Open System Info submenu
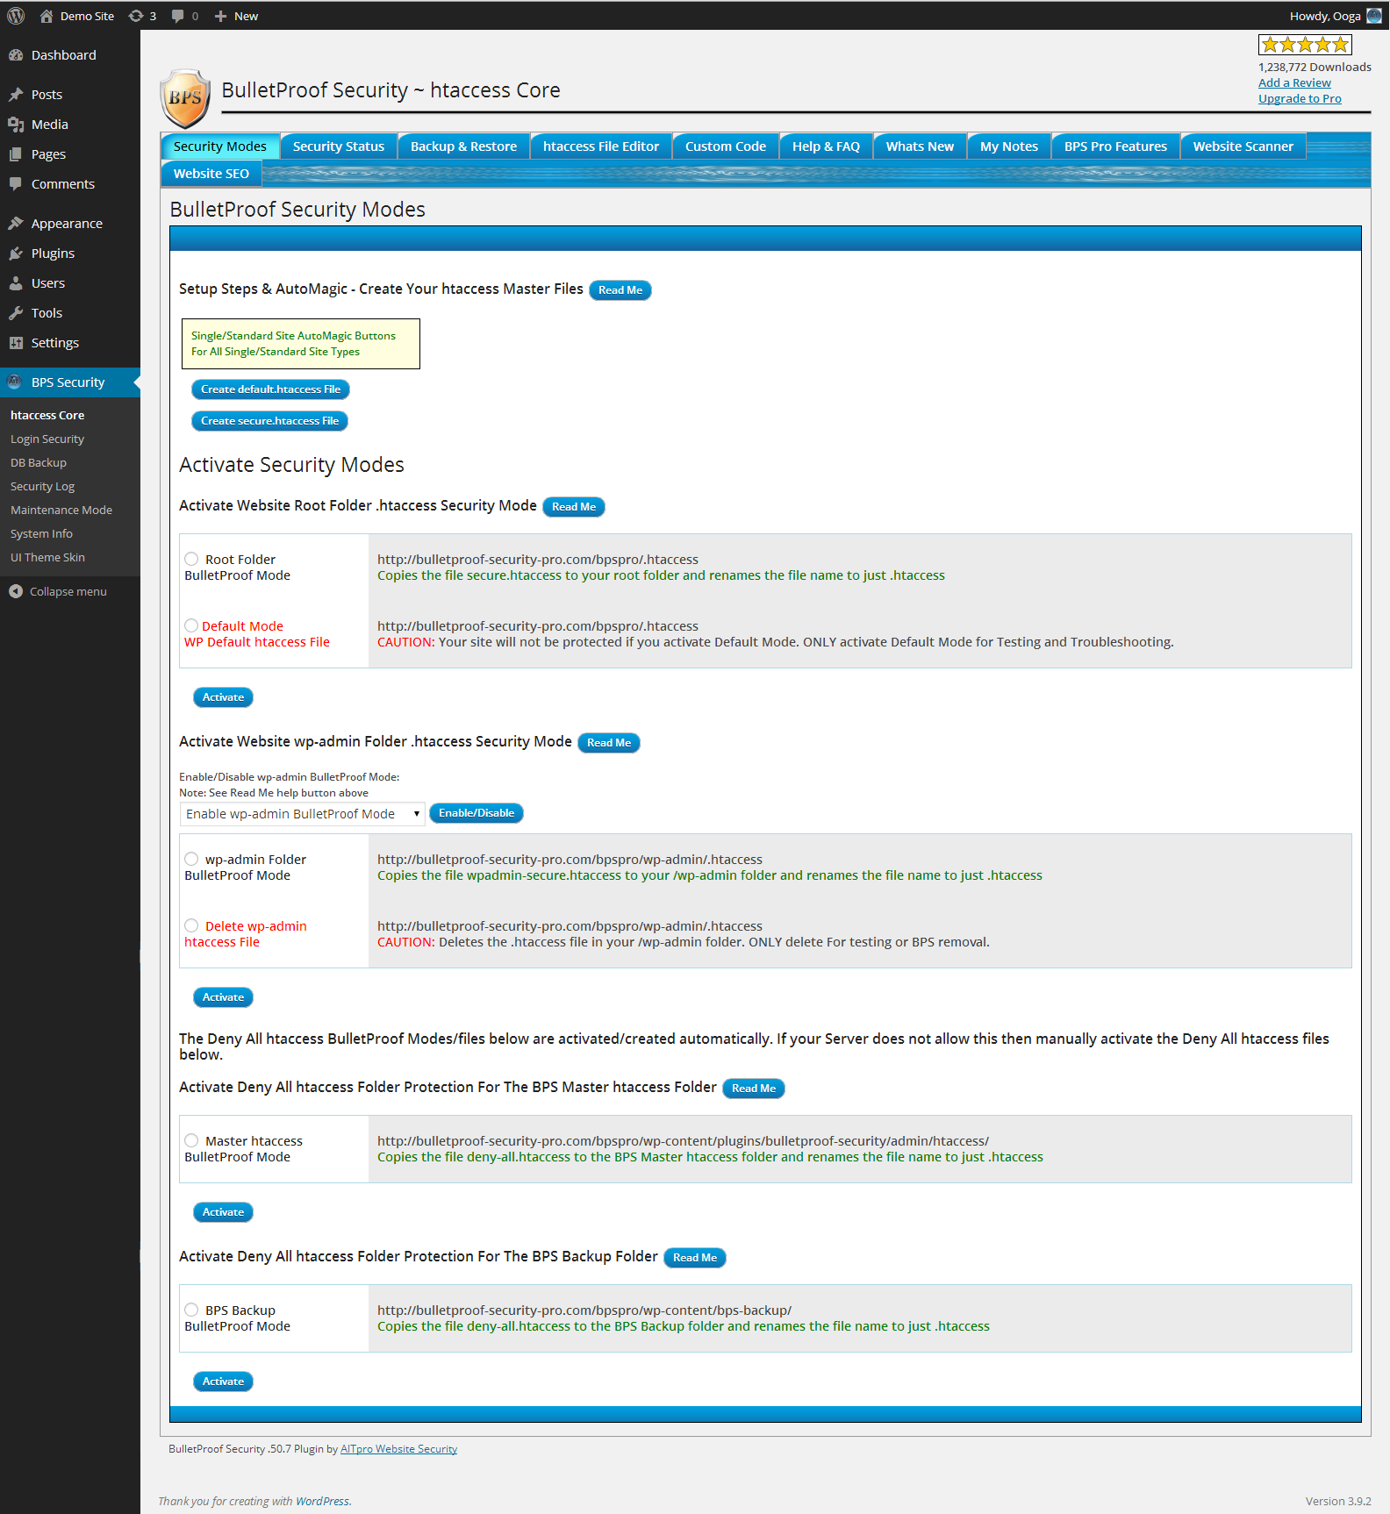 (x=41, y=534)
